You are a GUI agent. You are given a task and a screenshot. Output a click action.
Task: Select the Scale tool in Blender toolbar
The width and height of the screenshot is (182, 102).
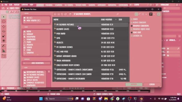pos(4,36)
